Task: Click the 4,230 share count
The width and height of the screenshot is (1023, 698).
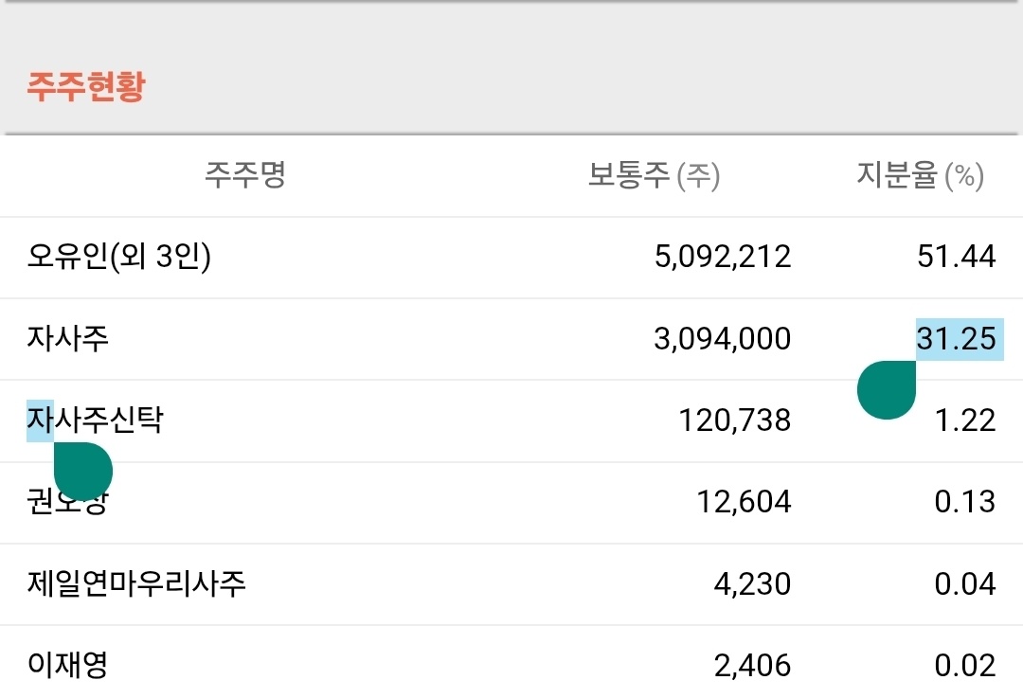Action: (752, 584)
